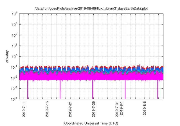Select the 2019-7-31 date label
The width and height of the screenshot is (180, 126).
point(117,109)
